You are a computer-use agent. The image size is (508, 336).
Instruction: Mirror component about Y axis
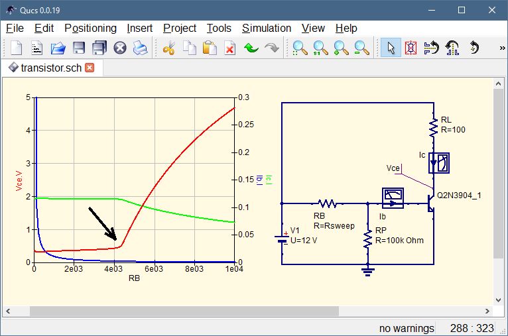(452, 48)
